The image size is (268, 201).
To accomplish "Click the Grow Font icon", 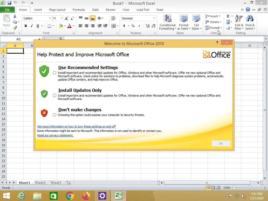I will tap(66, 18).
